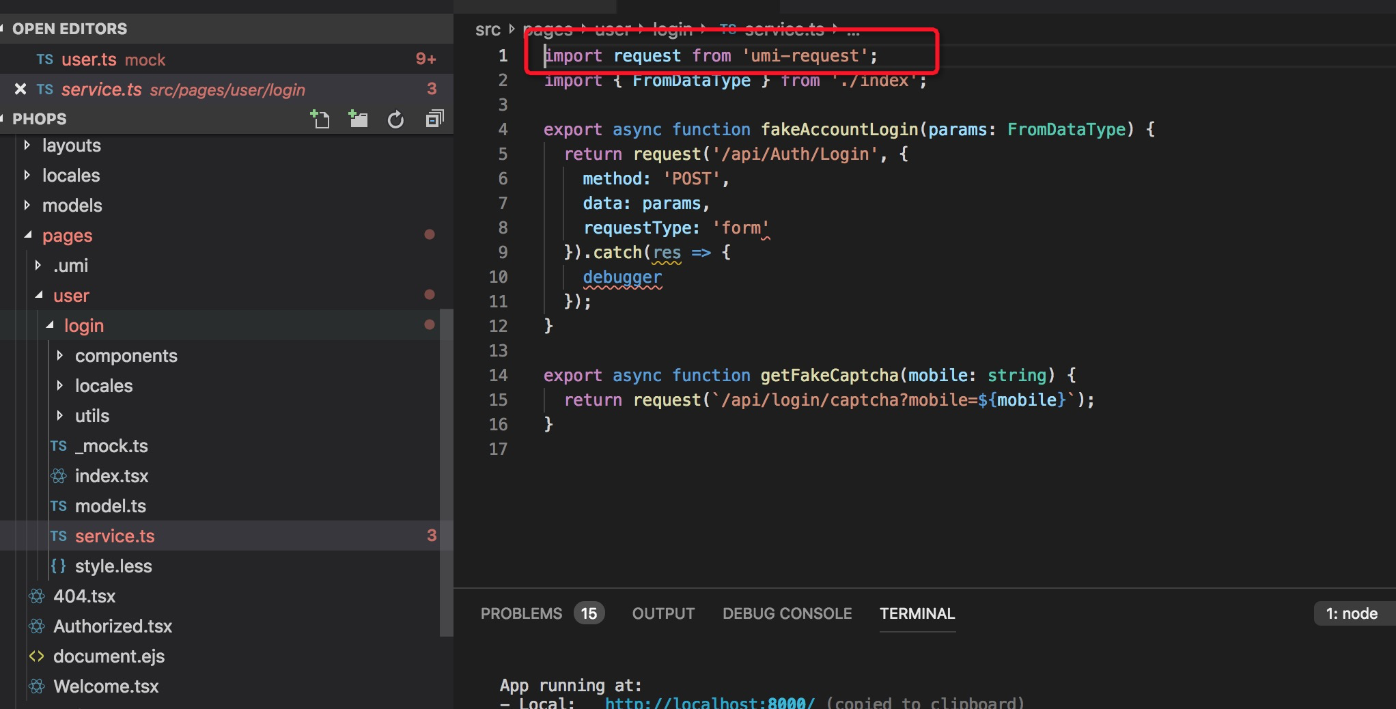
Task: Click 'src' in the breadcrumb path
Action: [488, 29]
